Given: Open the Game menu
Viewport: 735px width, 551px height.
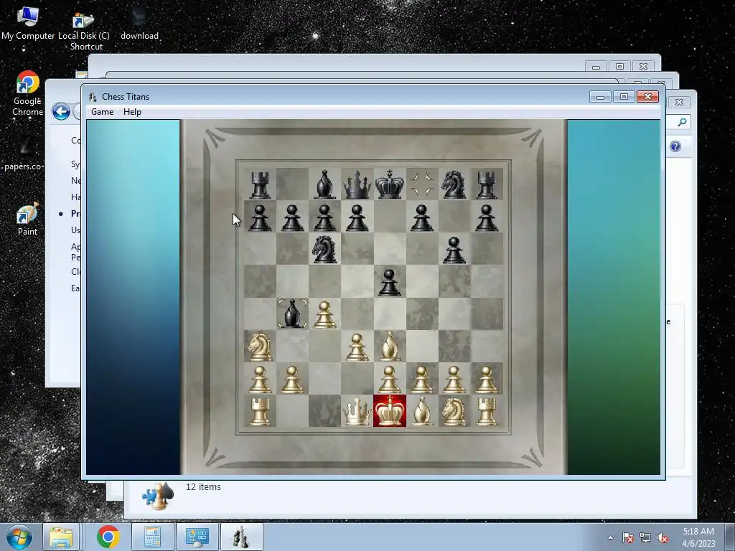Looking at the screenshot, I should tap(102, 112).
